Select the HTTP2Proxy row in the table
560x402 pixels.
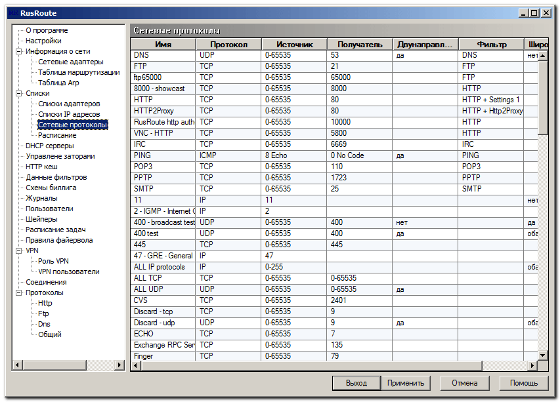click(334, 111)
